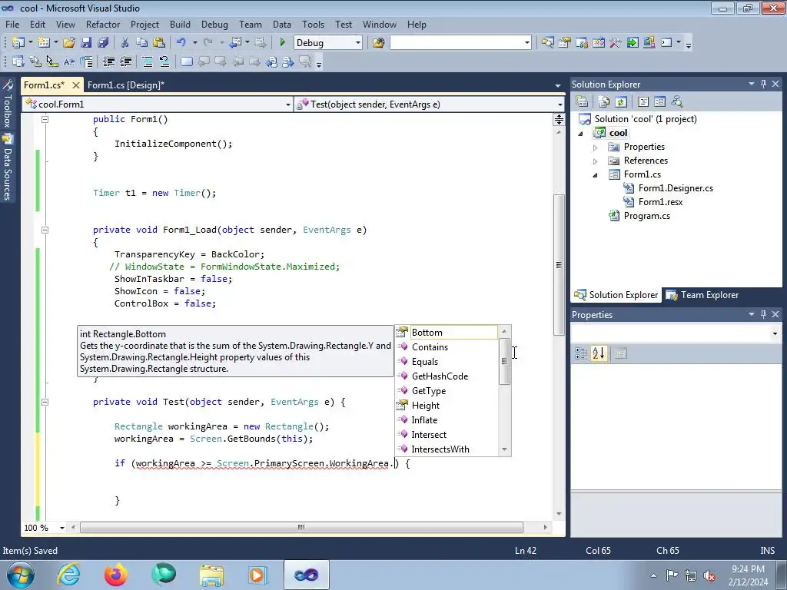Start debugging with the green play icon
The width and height of the screenshot is (787, 590).
pyautogui.click(x=282, y=43)
